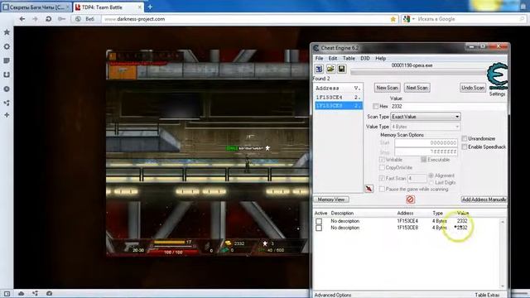Select the Alignment radio button
530x298 pixels.
431,175
